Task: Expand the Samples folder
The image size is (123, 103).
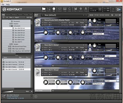Action: [10, 44]
